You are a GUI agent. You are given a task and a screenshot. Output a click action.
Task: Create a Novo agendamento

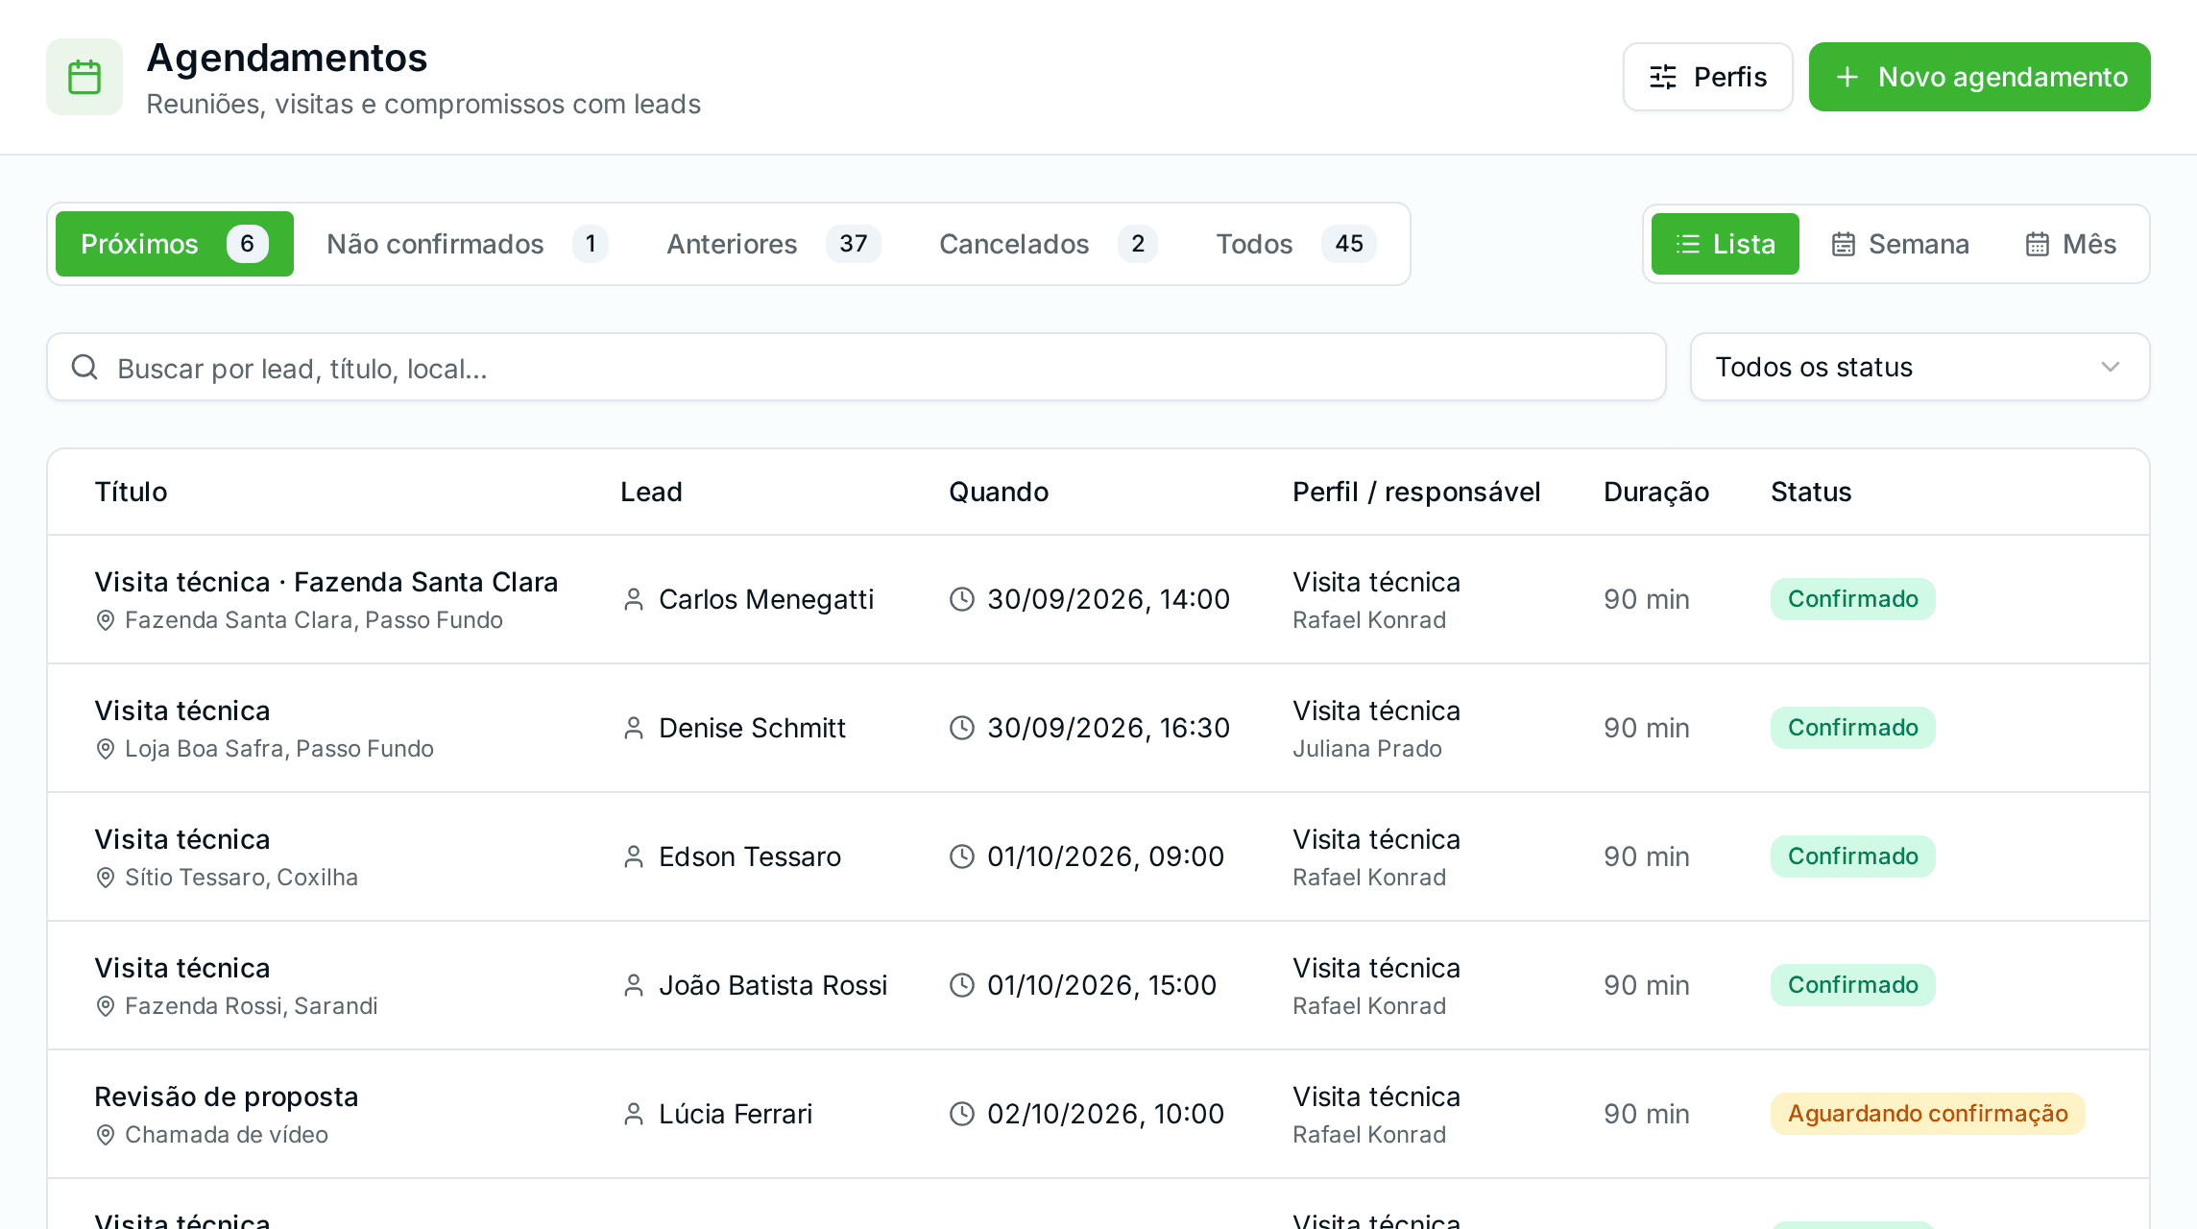pyautogui.click(x=1980, y=77)
